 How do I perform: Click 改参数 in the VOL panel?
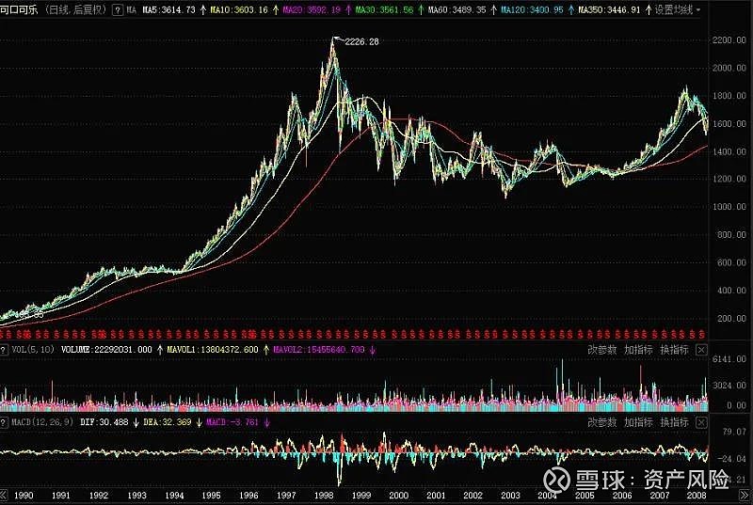pos(601,350)
